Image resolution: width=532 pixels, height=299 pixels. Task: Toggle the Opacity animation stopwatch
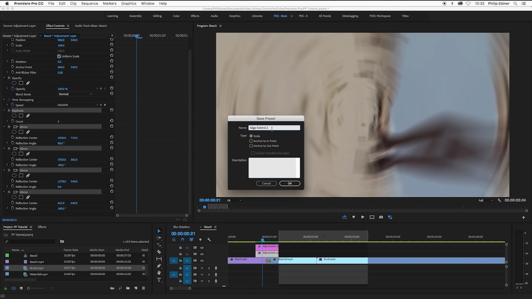point(12,89)
